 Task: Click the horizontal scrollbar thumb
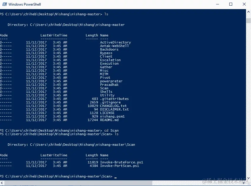click(x=78, y=183)
